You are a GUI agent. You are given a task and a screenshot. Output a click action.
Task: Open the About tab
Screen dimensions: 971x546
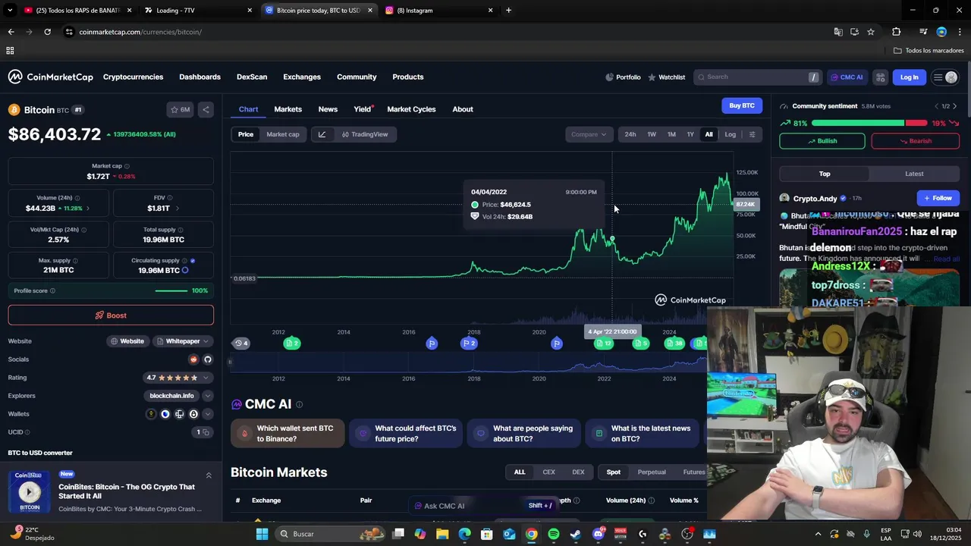pyautogui.click(x=463, y=109)
